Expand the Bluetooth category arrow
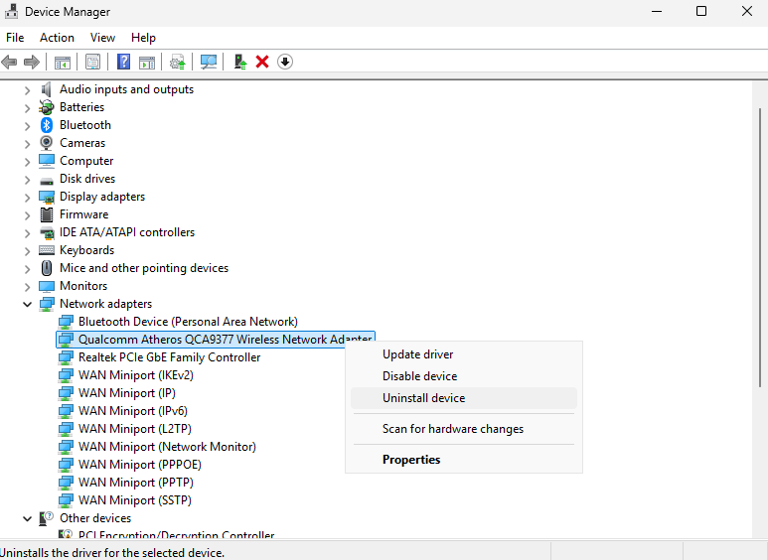 27,125
